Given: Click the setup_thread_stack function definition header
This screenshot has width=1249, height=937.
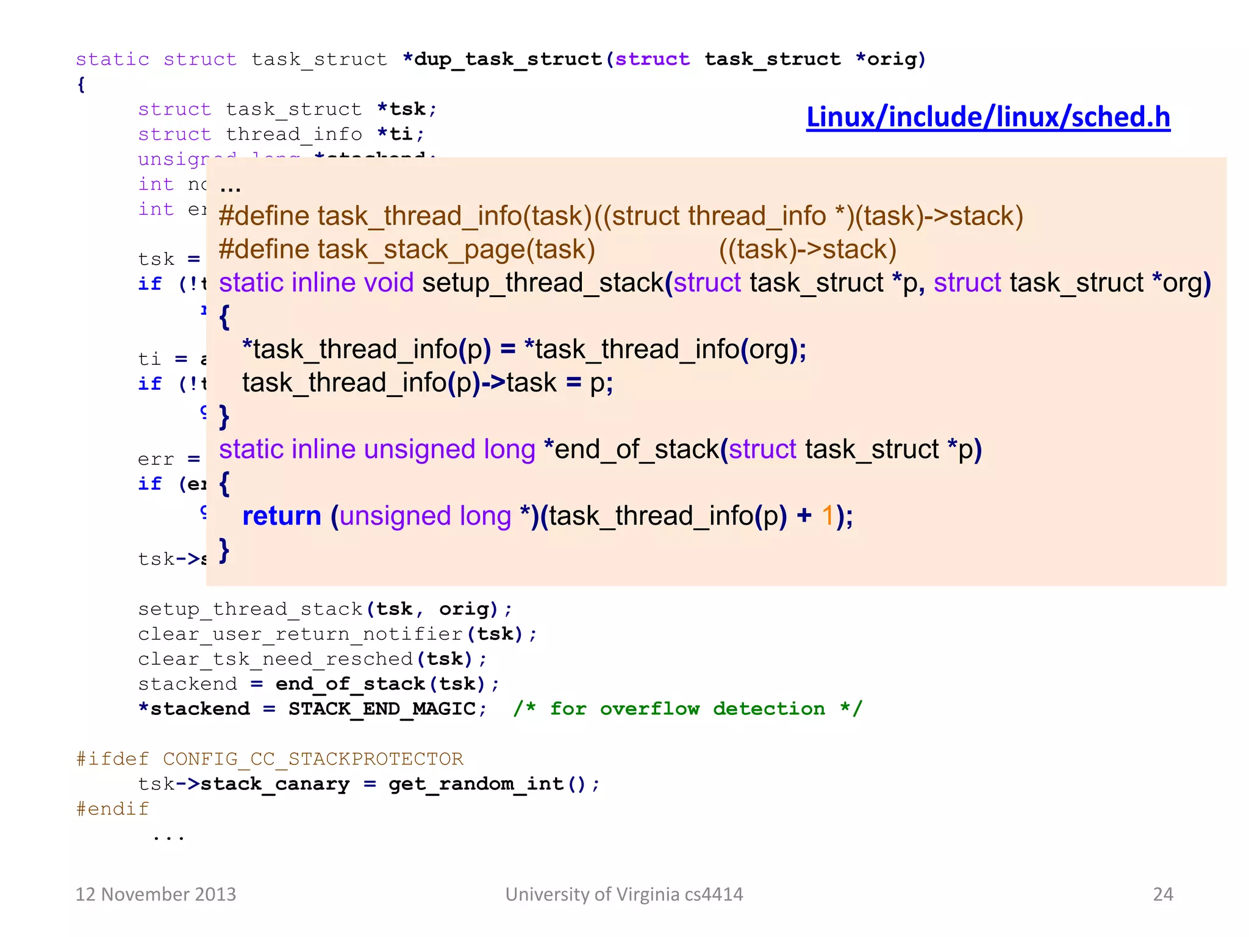Looking at the screenshot, I should (x=715, y=283).
